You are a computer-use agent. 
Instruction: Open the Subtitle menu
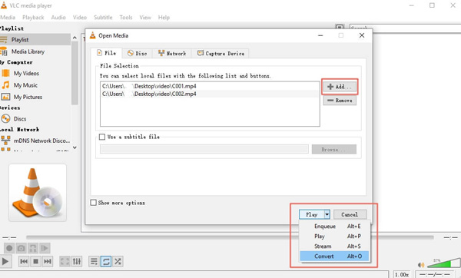pos(103,18)
